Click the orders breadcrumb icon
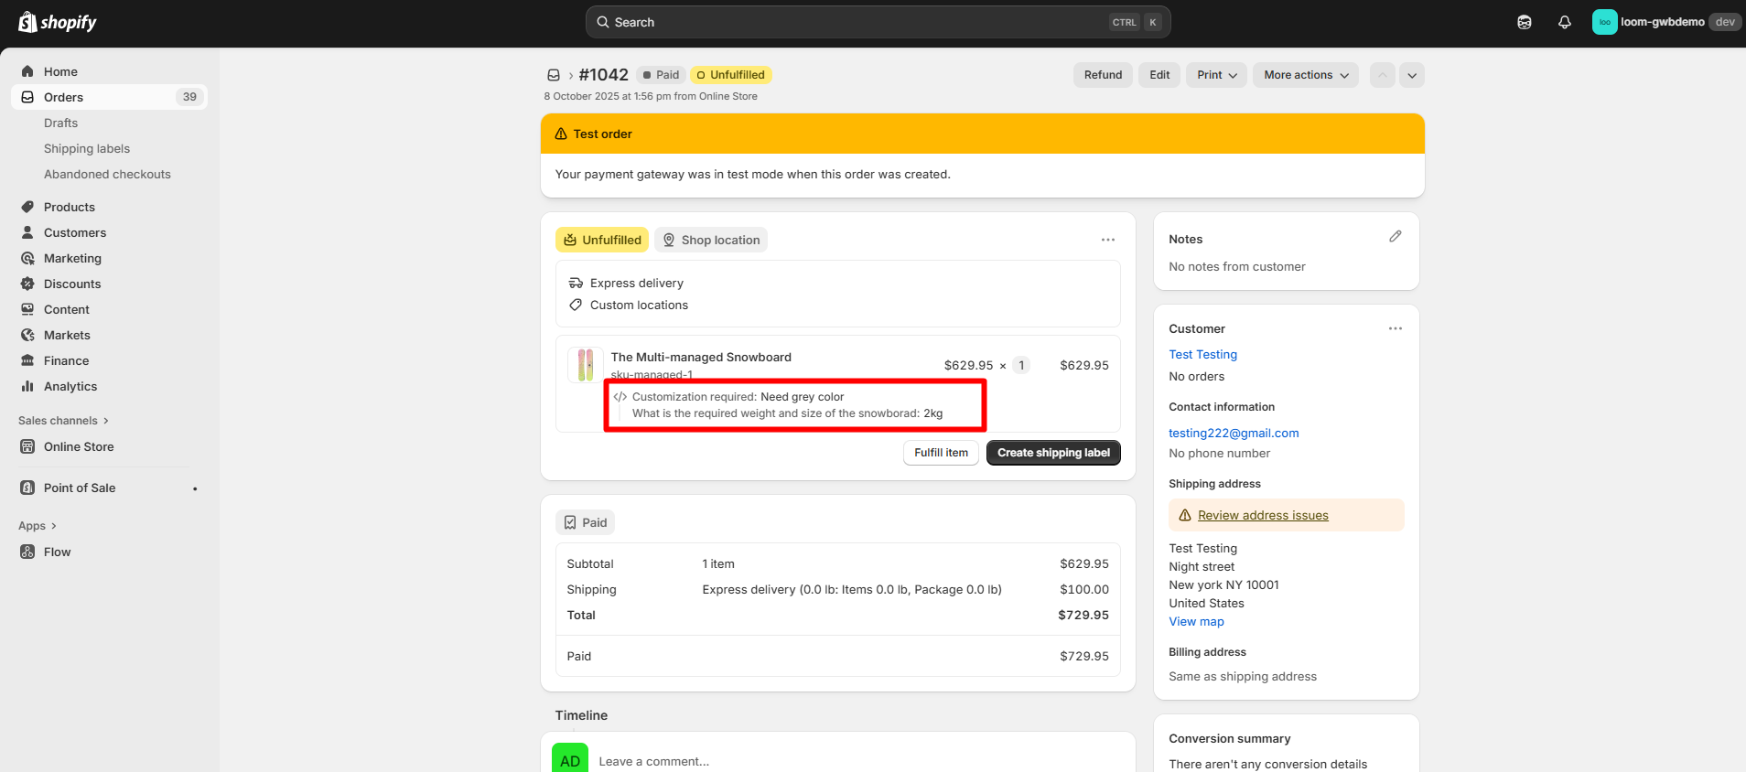Viewport: 1746px width, 772px height. (x=554, y=75)
